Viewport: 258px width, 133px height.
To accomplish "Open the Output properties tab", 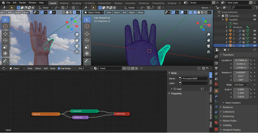I will point(216,68).
